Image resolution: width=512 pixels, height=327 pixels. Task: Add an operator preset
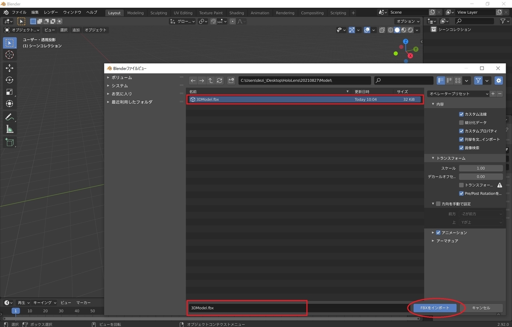click(493, 93)
